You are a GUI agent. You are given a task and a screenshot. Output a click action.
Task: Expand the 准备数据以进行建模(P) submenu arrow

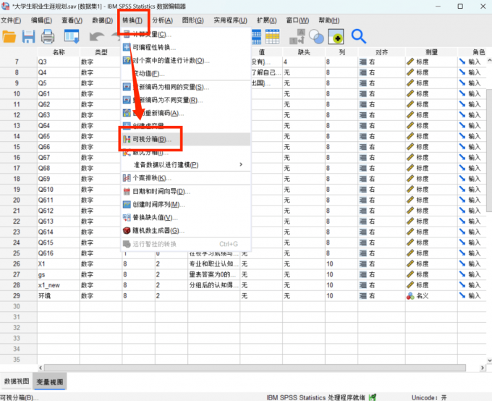coord(241,164)
